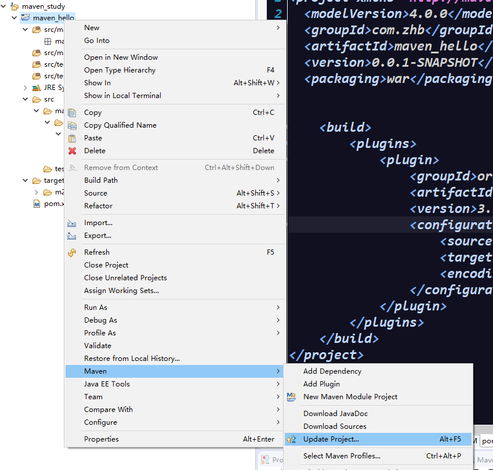Click the Export icon
Image resolution: width=493 pixels, height=470 pixels.
[x=72, y=236]
